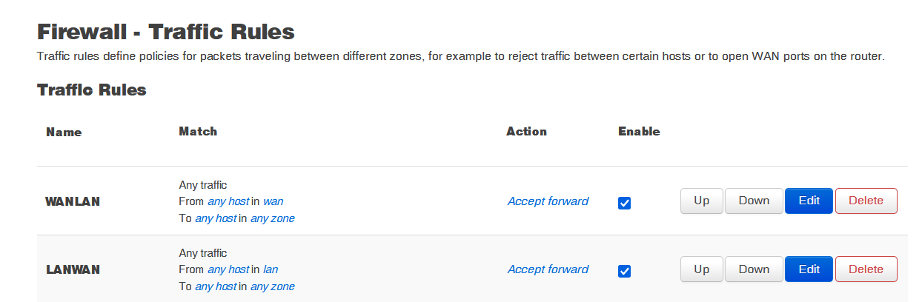Delete the LANWAN traffic rule
Viewport: 922px width, 302px height.
pos(866,269)
